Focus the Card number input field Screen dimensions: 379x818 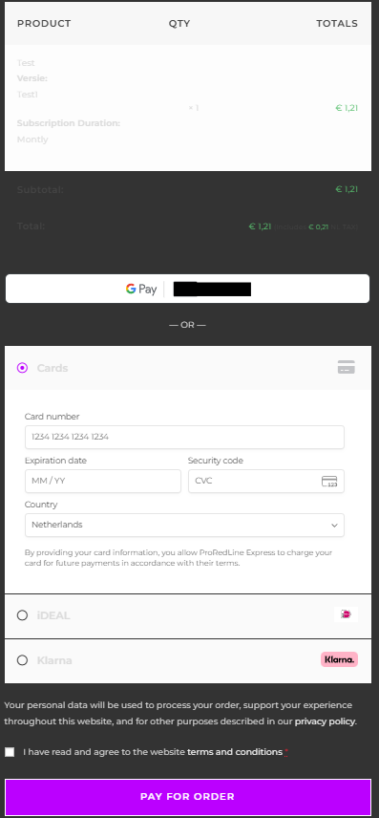coord(184,437)
